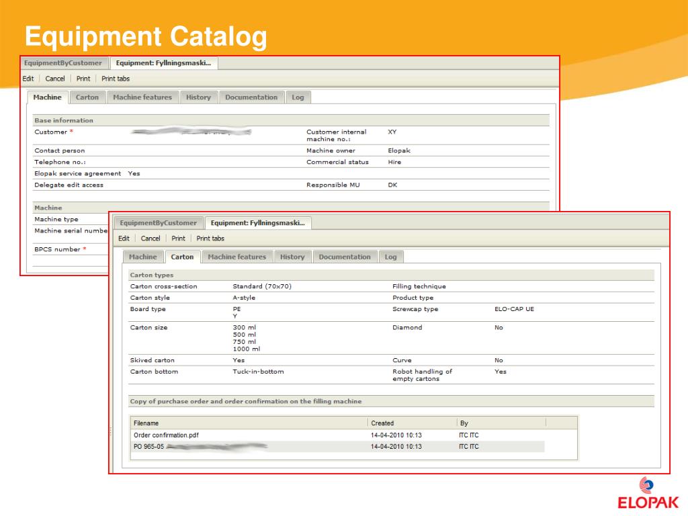This screenshot has width=688, height=516.
Task: Select Machine tab in back window
Action: (x=48, y=97)
